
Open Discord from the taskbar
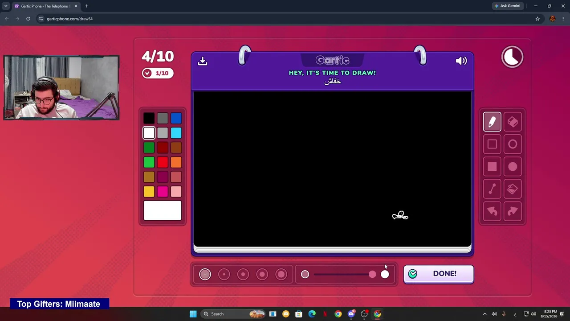351,314
